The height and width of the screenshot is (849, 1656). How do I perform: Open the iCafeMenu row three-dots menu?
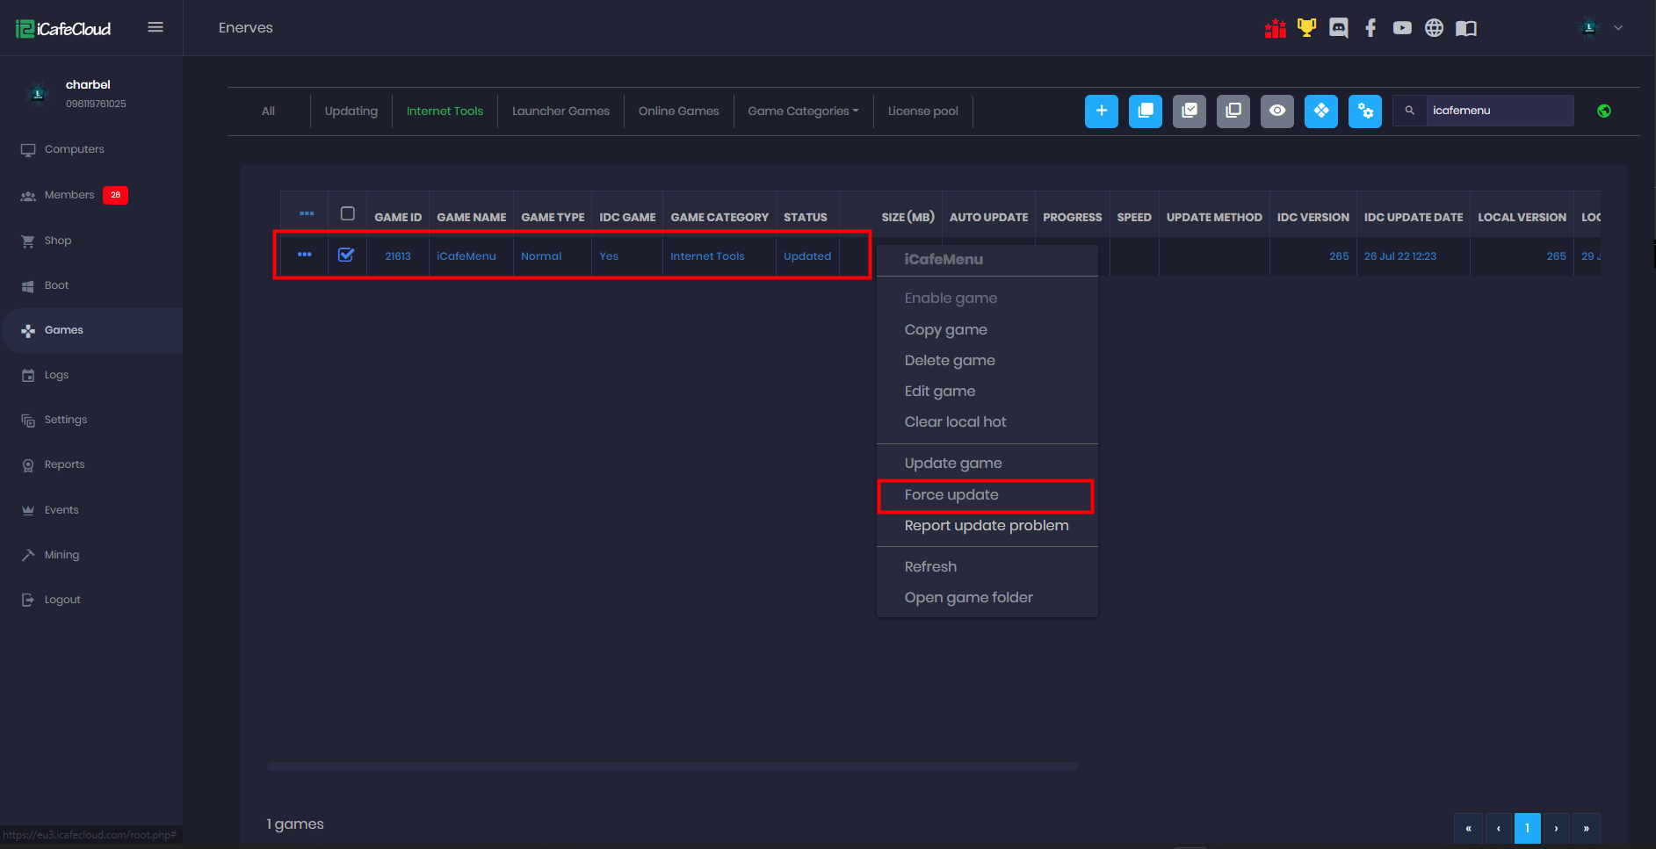(x=305, y=255)
